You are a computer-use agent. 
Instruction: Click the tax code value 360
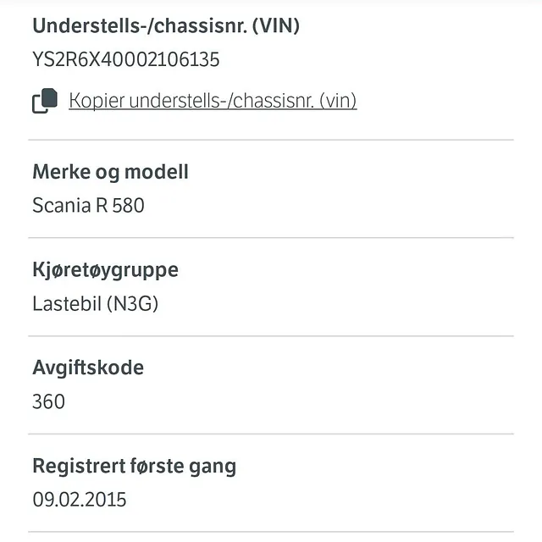pyautogui.click(x=48, y=401)
